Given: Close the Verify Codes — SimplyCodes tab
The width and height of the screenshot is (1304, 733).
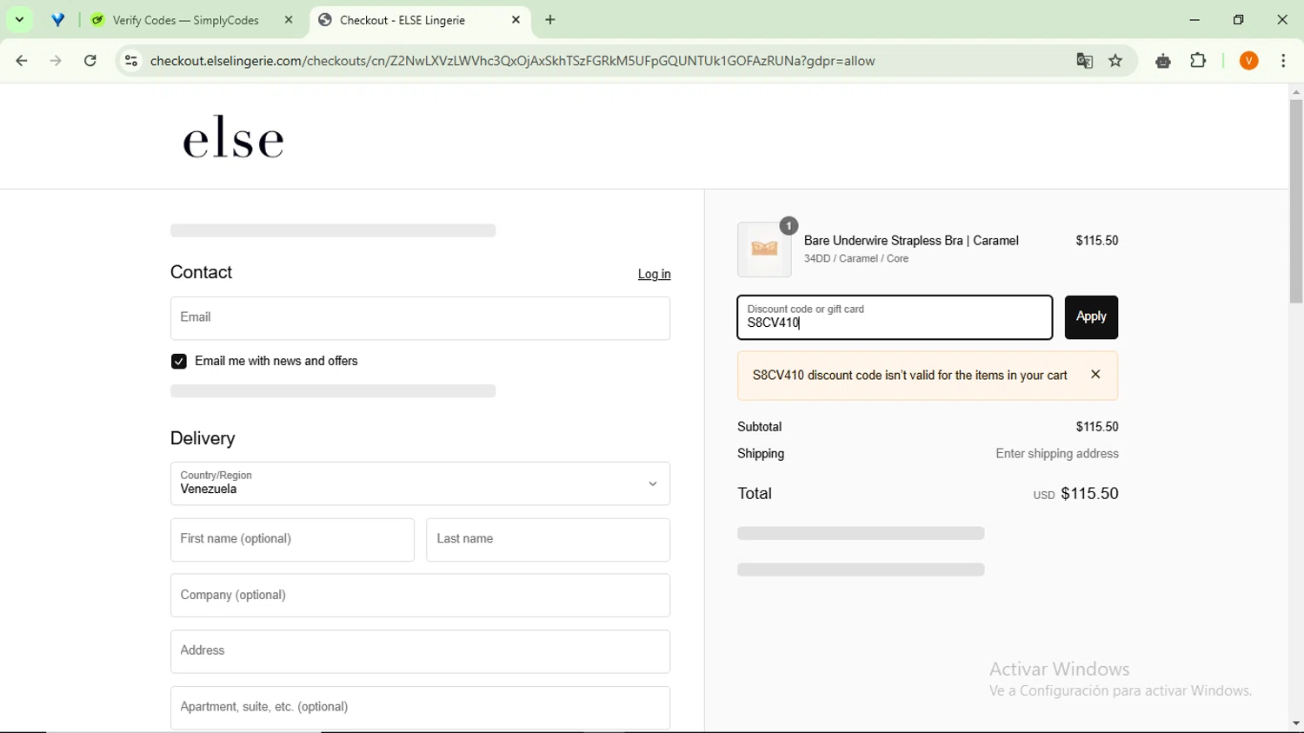Looking at the screenshot, I should tap(289, 20).
